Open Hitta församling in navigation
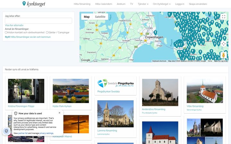231x144 pixels. (82, 4)
